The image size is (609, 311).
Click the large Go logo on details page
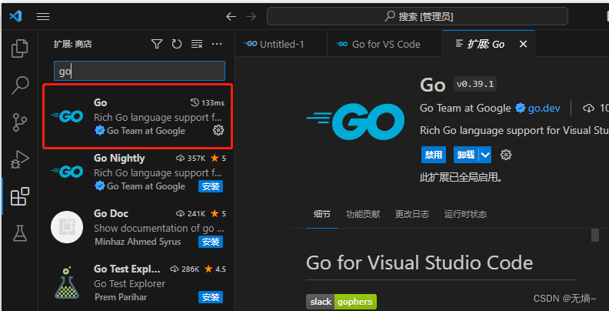click(355, 122)
